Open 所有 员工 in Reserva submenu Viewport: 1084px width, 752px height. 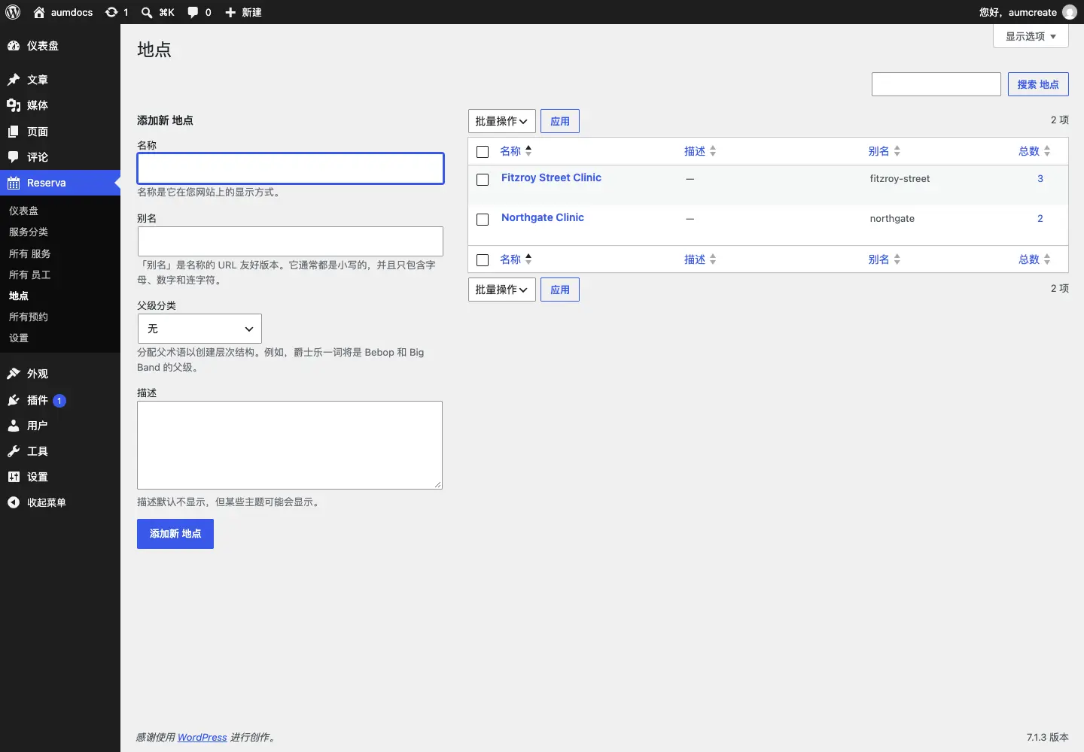[30, 275]
